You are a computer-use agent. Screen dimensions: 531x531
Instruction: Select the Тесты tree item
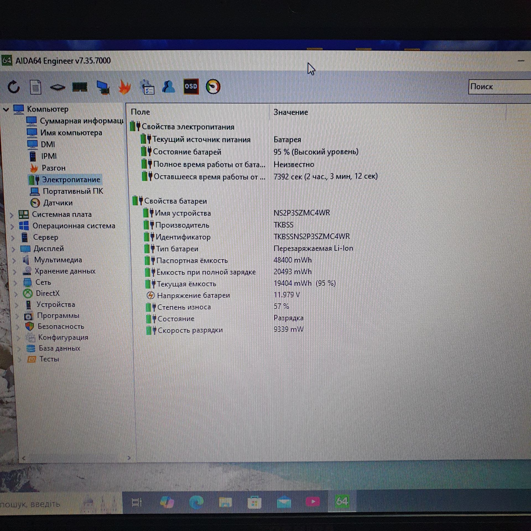(49, 359)
